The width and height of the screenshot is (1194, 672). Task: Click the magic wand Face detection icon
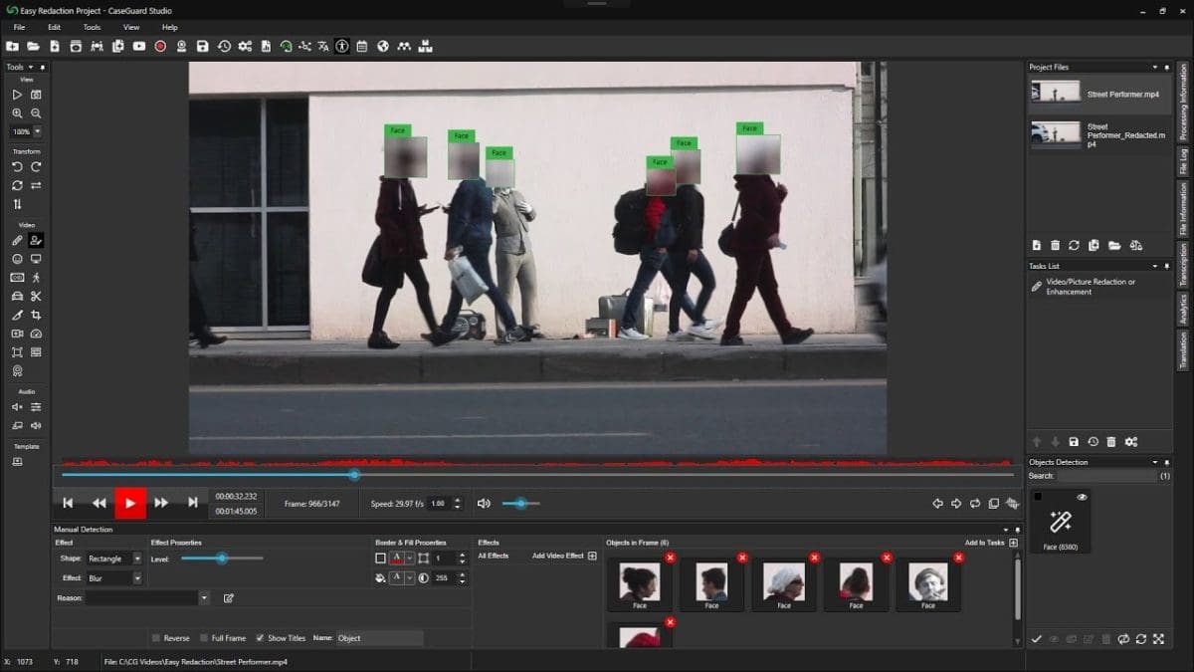pos(1060,522)
